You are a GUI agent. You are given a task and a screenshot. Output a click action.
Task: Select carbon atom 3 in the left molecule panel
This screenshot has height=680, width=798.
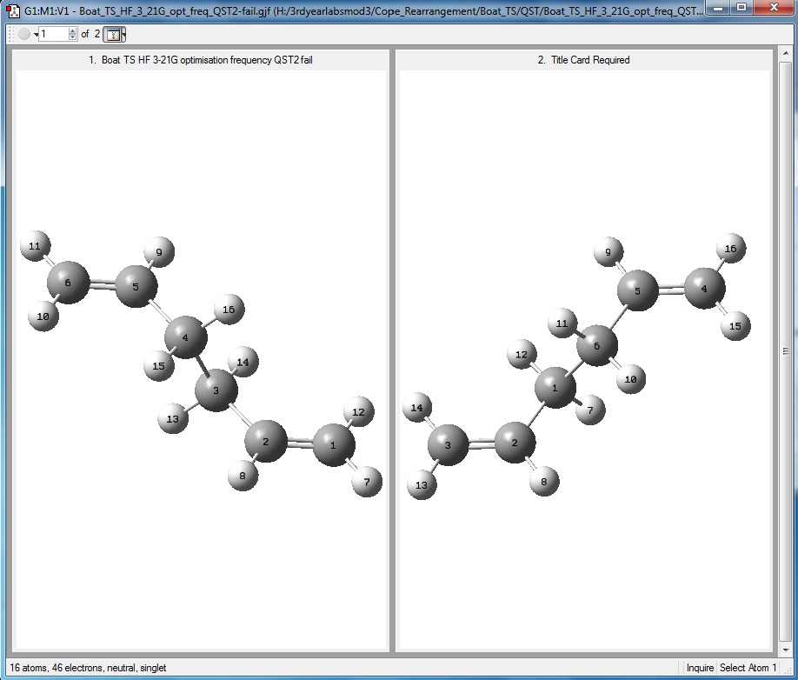point(216,390)
